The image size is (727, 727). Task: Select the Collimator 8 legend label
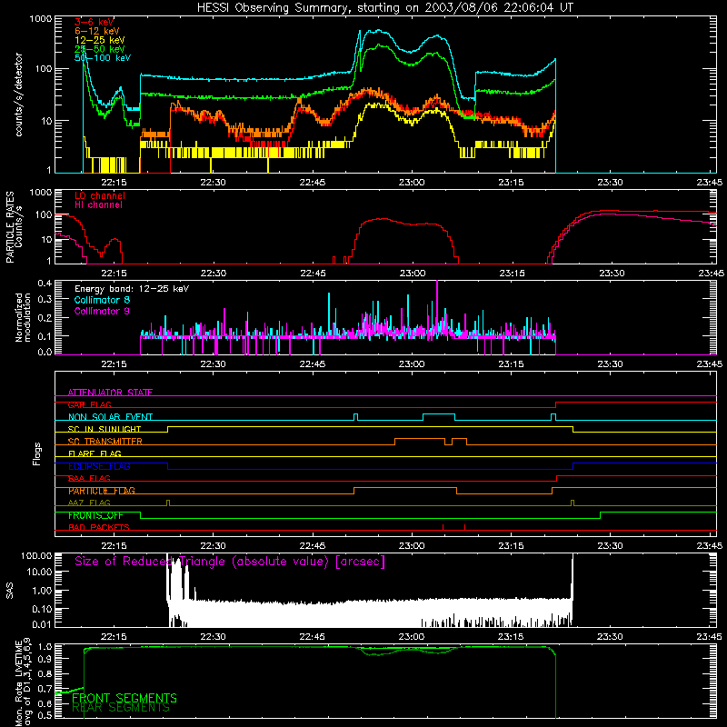(102, 300)
